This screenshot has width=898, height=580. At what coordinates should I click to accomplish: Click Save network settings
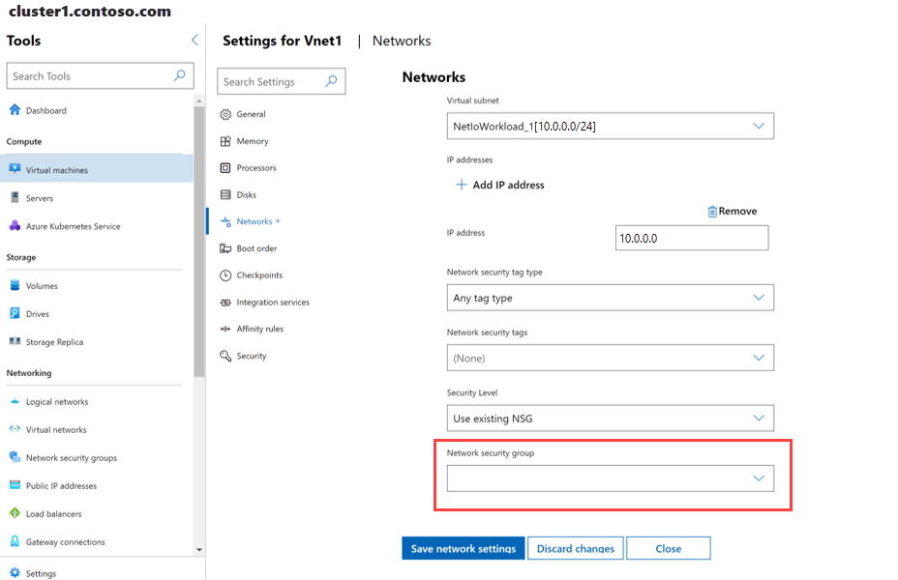[463, 547]
